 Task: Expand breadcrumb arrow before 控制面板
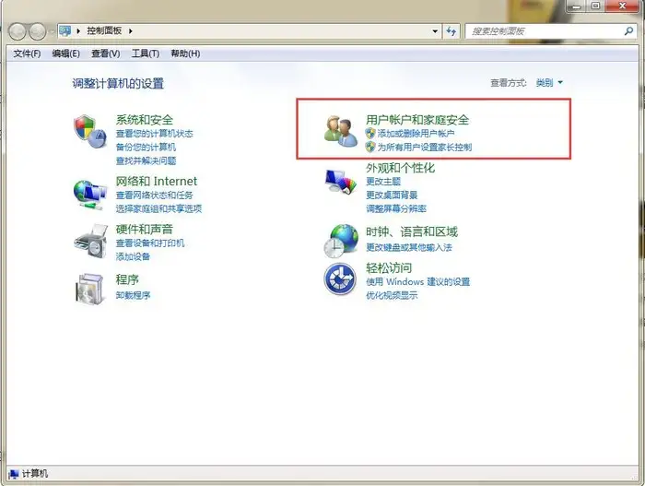click(78, 30)
